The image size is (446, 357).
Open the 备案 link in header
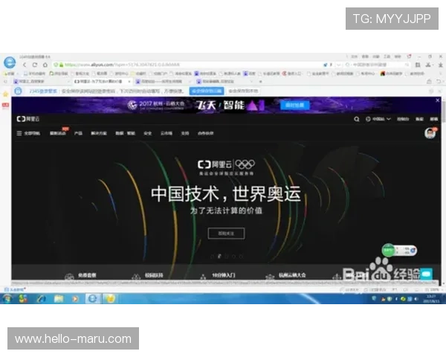[x=419, y=119]
